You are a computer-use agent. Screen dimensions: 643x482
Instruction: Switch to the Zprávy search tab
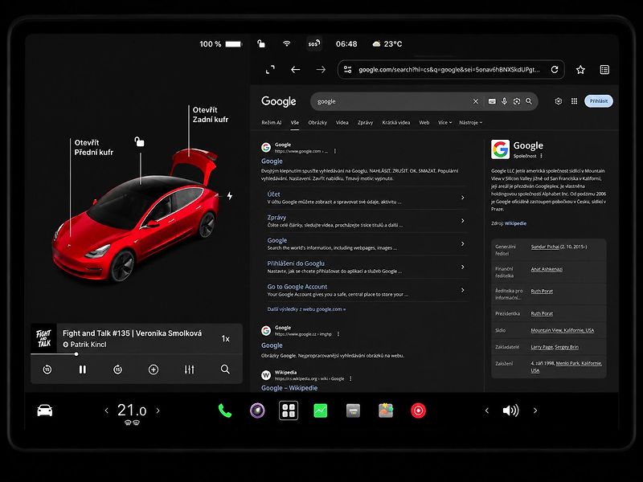(365, 123)
